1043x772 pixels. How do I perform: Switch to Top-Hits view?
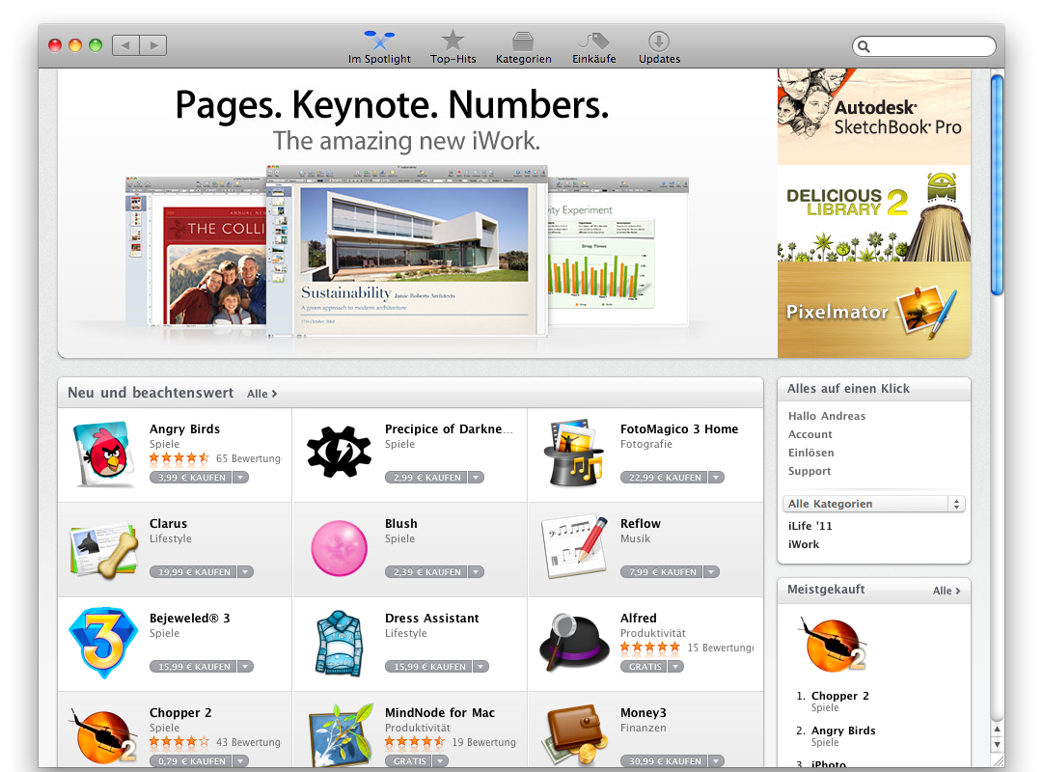coord(453,47)
